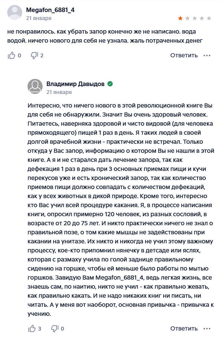The width and height of the screenshot is (222, 346).
Task: Click the 21 января date under Владимир Давыдов
Action: click(x=59, y=92)
